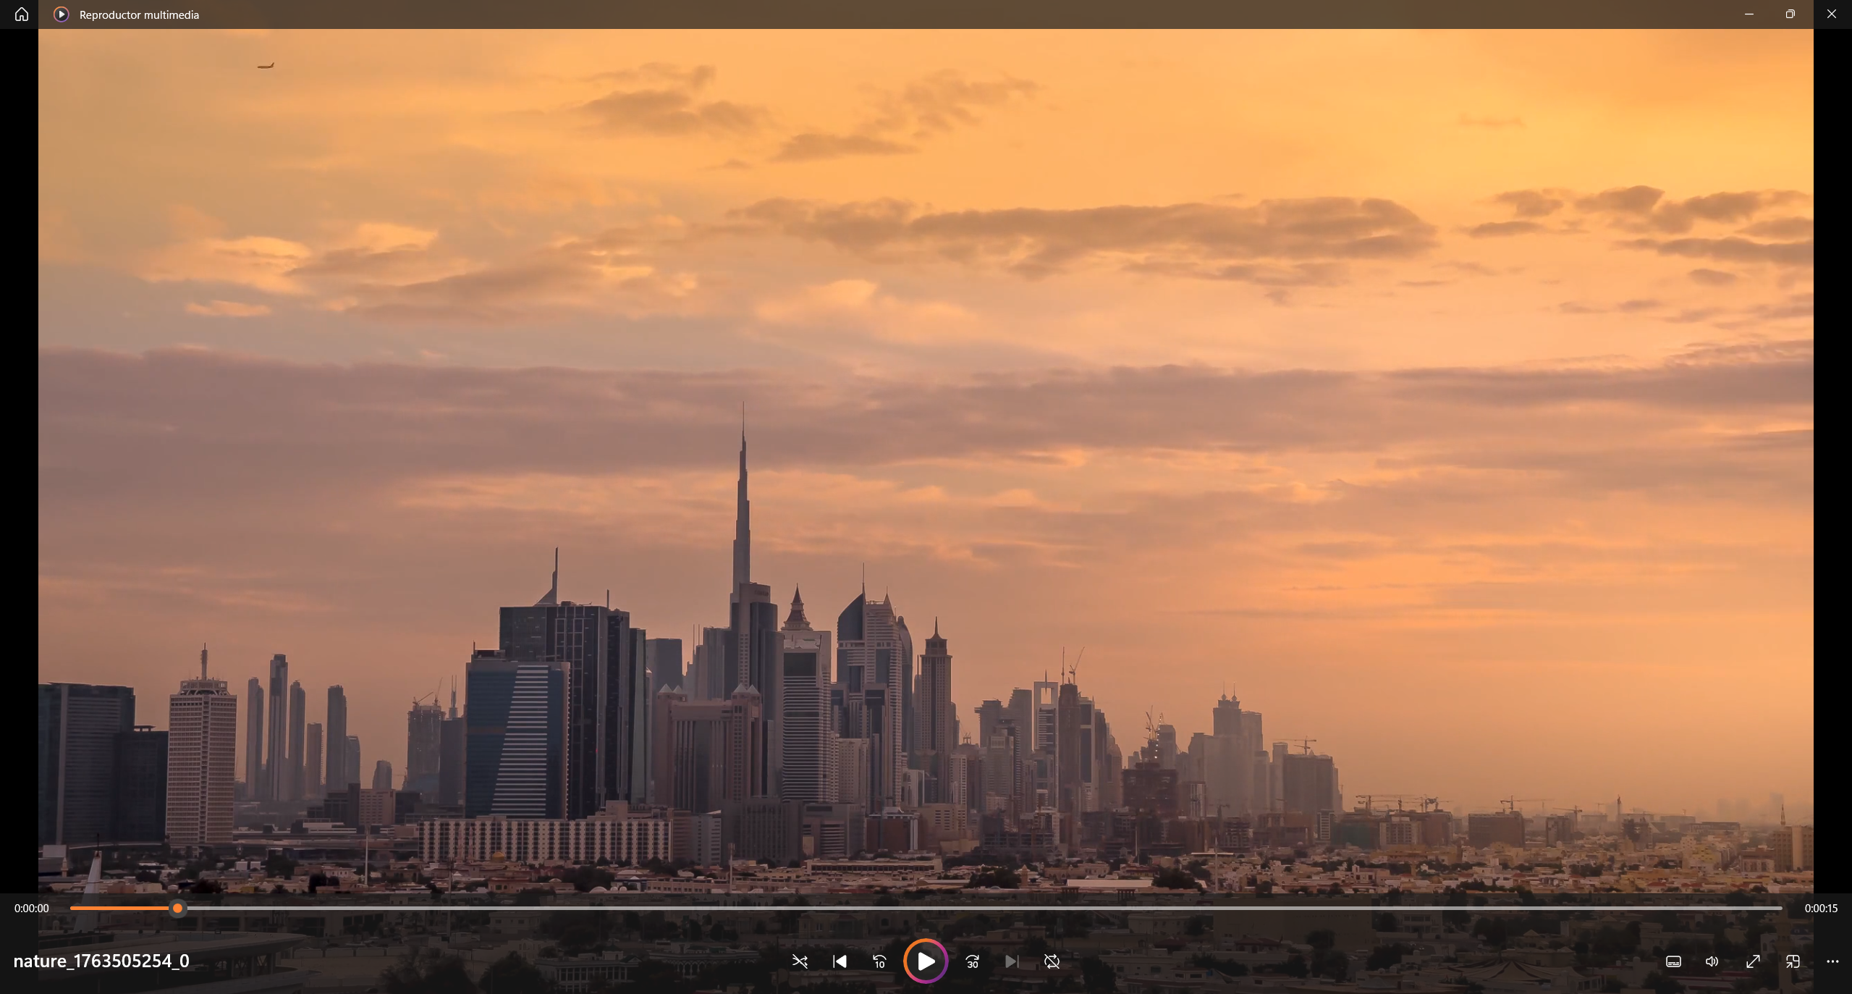The image size is (1852, 994).
Task: Go to the previous track
Action: pyautogui.click(x=840, y=961)
